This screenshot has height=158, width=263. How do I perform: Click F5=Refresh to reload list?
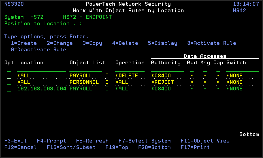(92, 141)
